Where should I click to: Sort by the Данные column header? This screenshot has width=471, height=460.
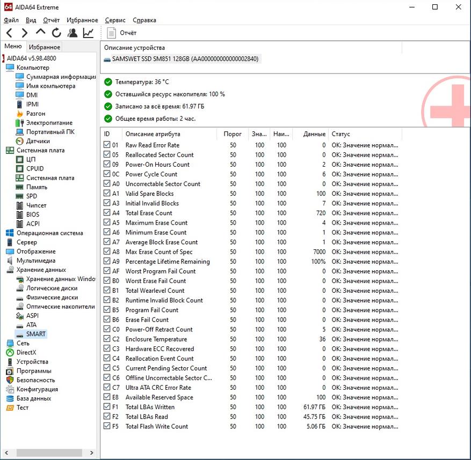(310, 133)
